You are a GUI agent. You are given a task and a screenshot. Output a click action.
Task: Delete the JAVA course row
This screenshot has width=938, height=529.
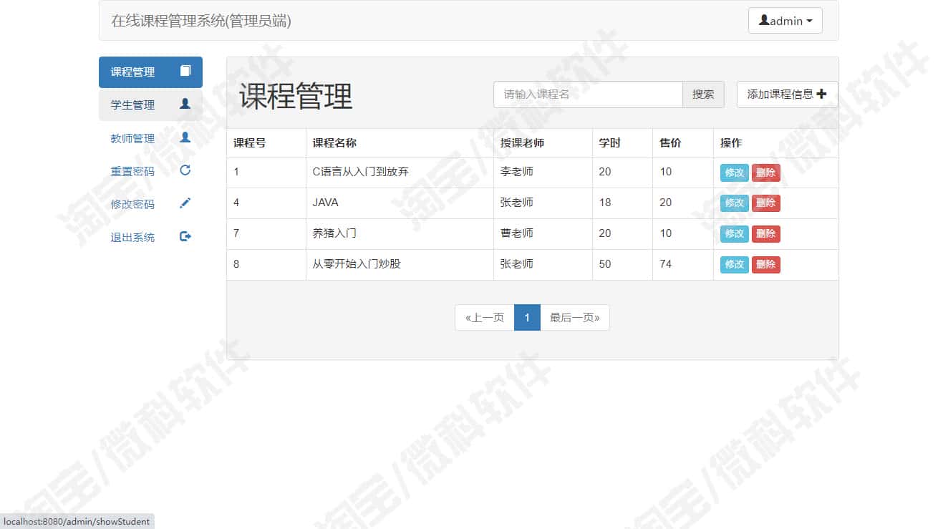(x=765, y=203)
